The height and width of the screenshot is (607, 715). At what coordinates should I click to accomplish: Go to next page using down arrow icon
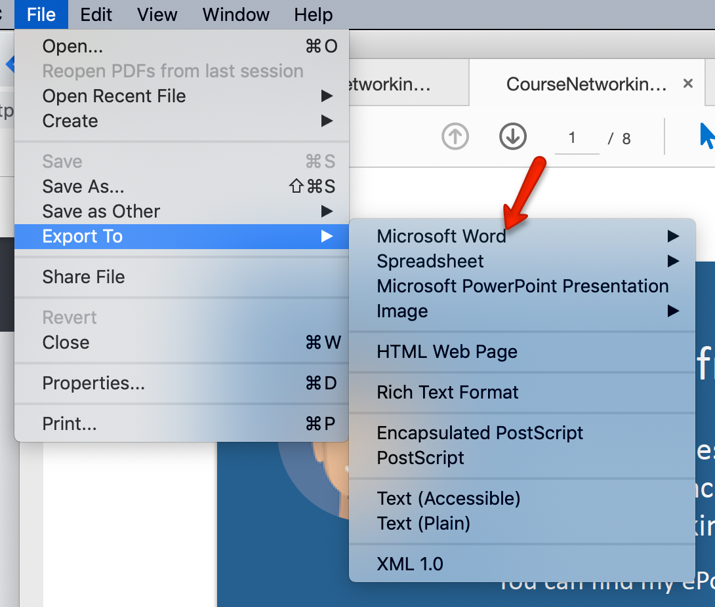[513, 136]
